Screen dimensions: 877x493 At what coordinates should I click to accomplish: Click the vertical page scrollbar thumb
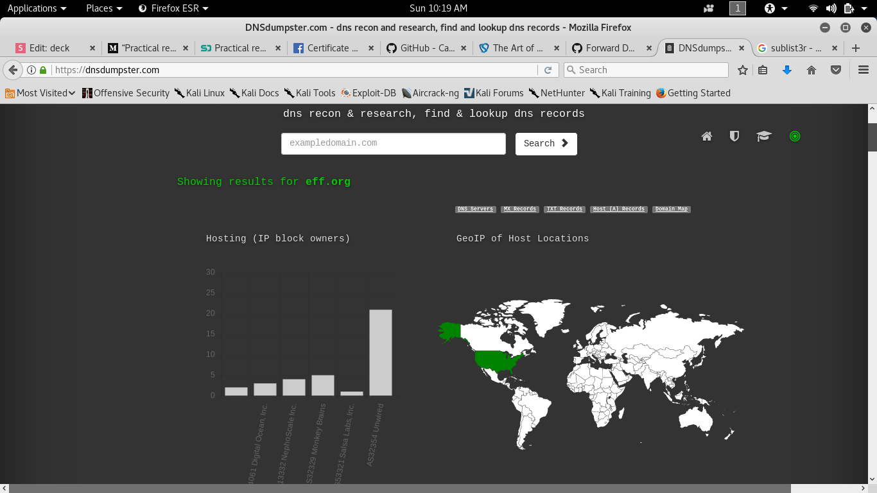point(873,136)
